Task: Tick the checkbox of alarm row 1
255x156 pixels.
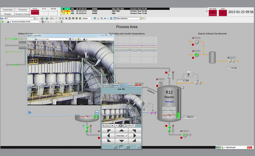Action: coord(63,9)
